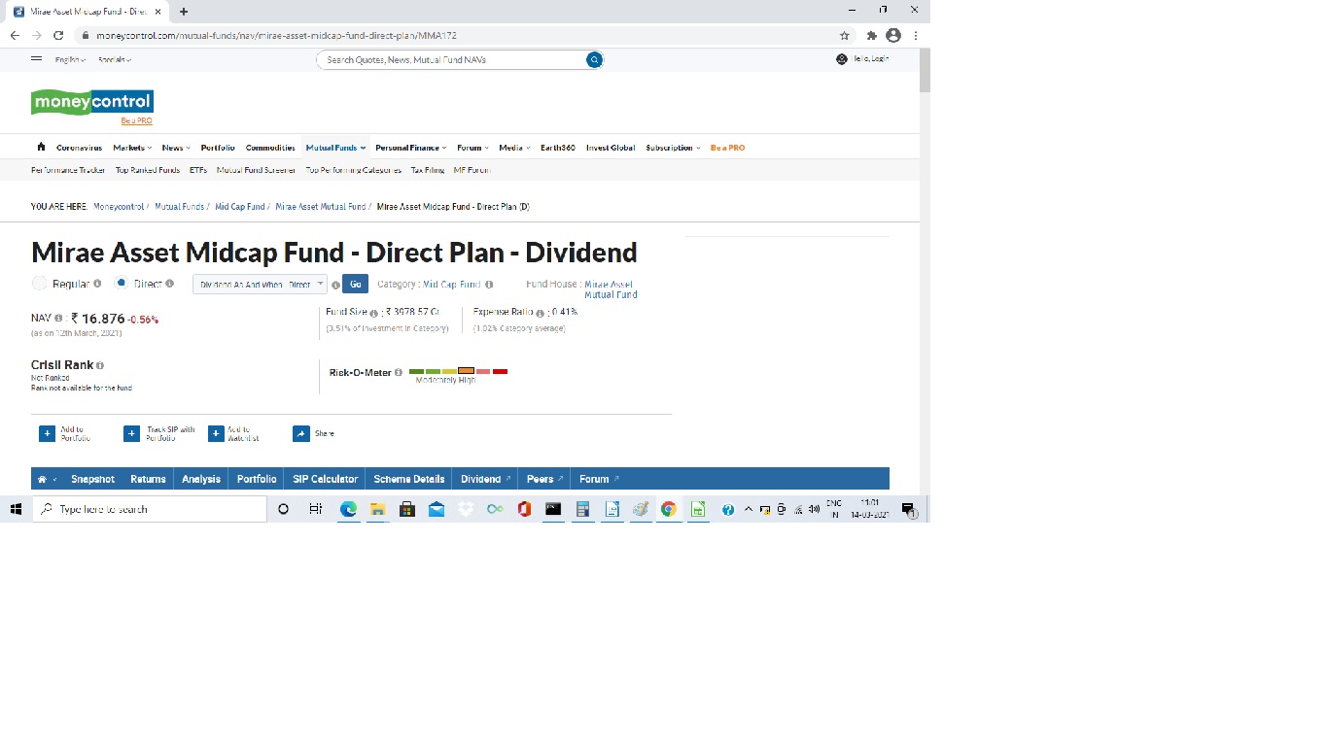Click Risk-O-Meter info icon

click(398, 373)
